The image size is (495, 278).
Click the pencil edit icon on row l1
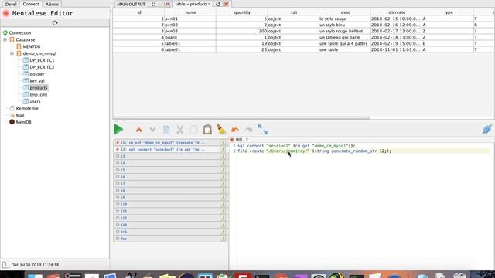click(224, 143)
